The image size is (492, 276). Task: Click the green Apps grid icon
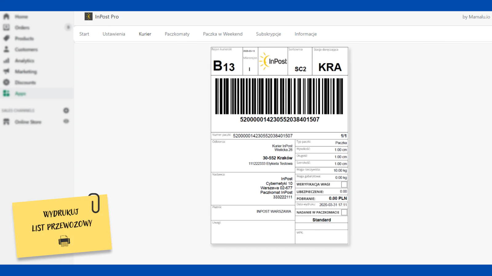[6, 94]
